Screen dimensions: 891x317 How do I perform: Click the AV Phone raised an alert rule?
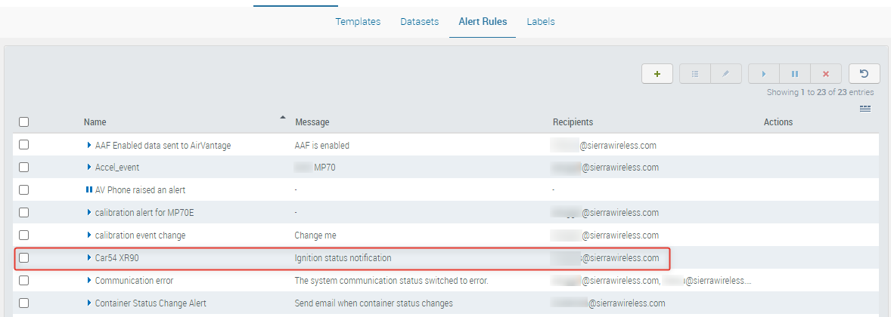(140, 190)
